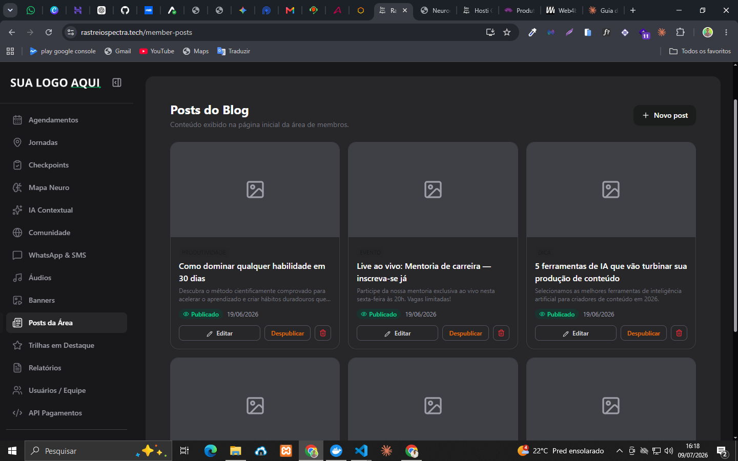Select Mapa Neuro menu item
This screenshot has height=461, width=738.
coord(67,187)
